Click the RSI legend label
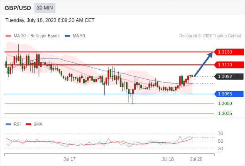The image size is (245, 166). [x=17, y=124]
